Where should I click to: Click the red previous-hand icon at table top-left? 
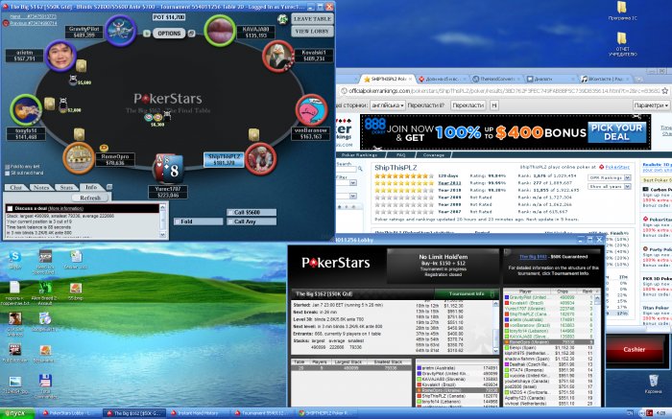click(6, 23)
